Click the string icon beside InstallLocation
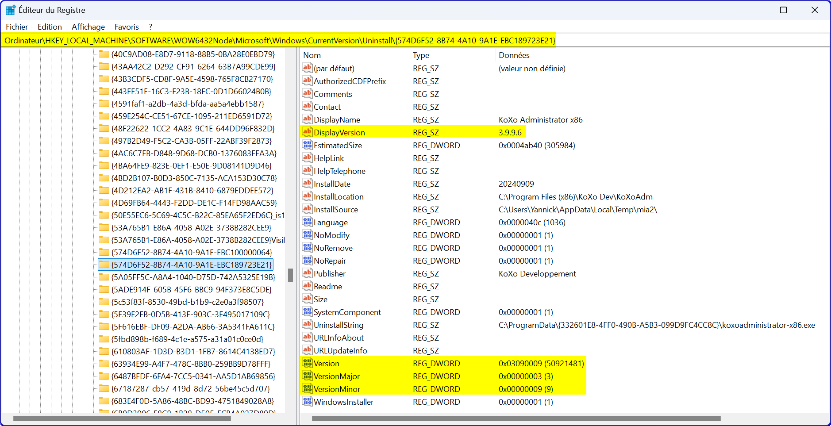The image size is (831, 426). [x=308, y=196]
